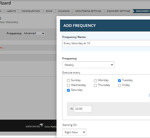
Task: Open the Starting On Right Now dropdown
Action: click(74, 132)
